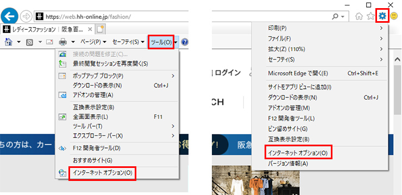
Task: Click the favorites star icon
Action: point(370,17)
